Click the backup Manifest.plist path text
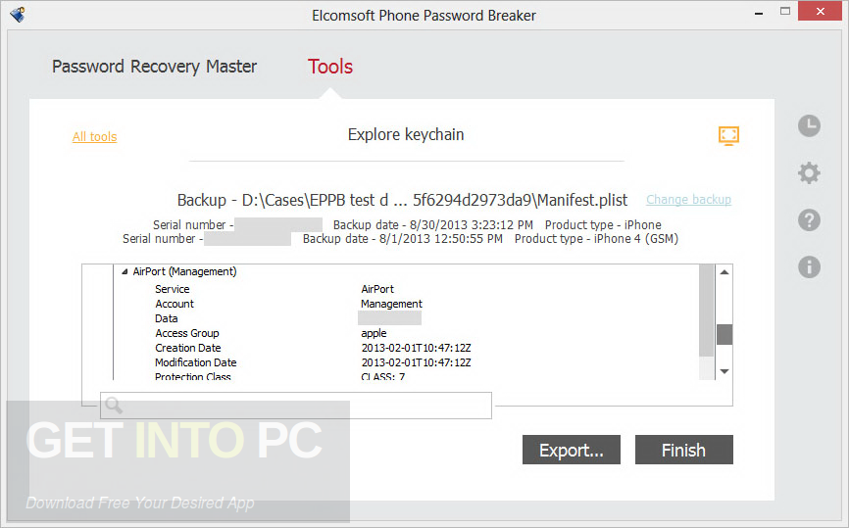This screenshot has width=849, height=528. [x=402, y=200]
